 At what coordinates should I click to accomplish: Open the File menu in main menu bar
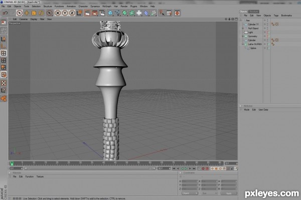tap(3, 6)
